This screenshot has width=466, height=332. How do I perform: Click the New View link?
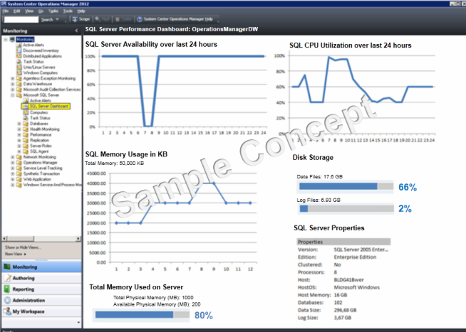pos(16,254)
